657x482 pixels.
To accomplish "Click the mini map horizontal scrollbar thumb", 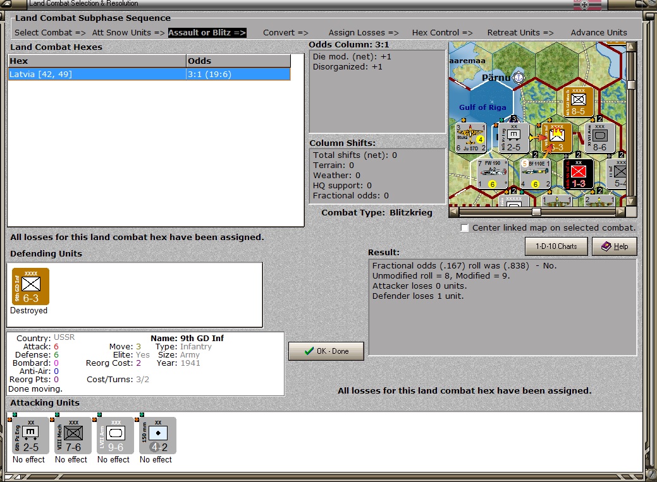I will click(536, 212).
